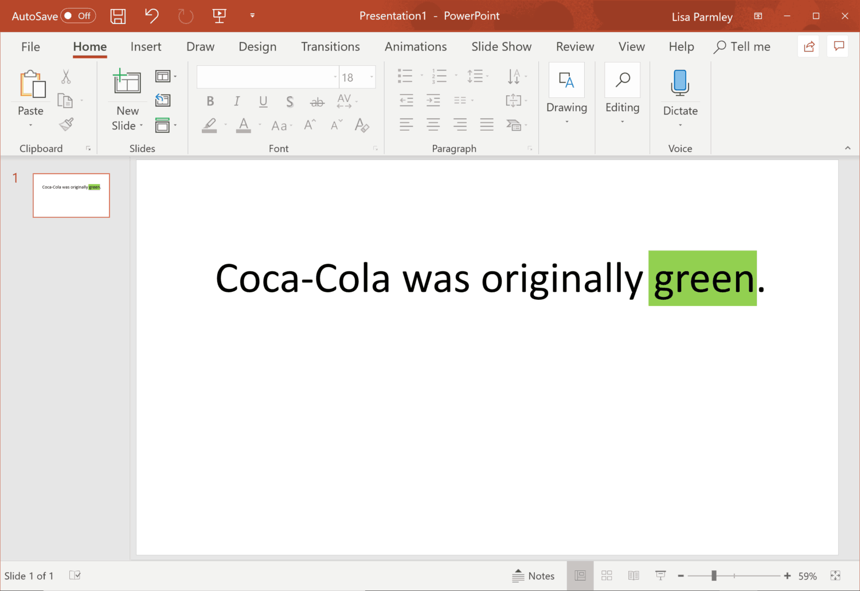Toggle Normal view in status bar
Screen dimensions: 860x591
[580, 576]
